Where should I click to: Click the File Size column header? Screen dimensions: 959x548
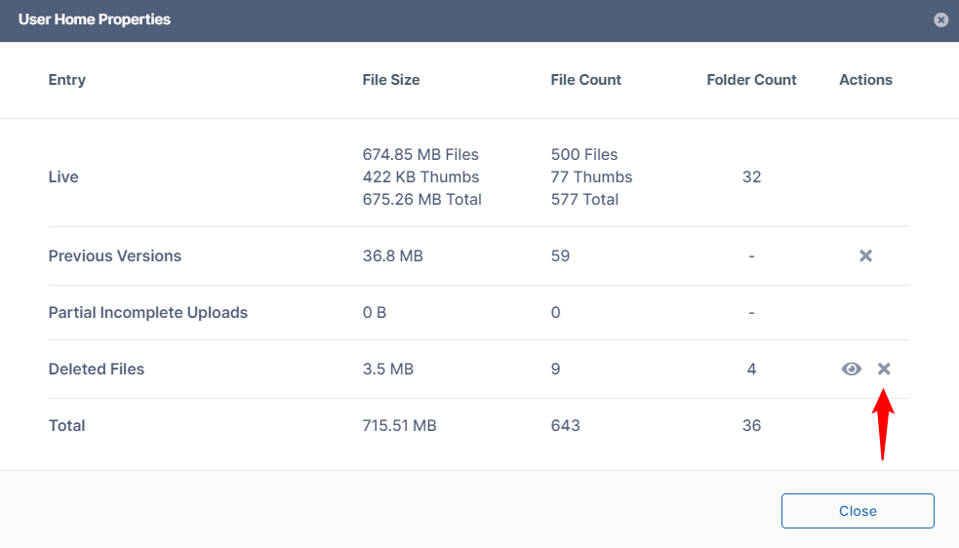(390, 80)
